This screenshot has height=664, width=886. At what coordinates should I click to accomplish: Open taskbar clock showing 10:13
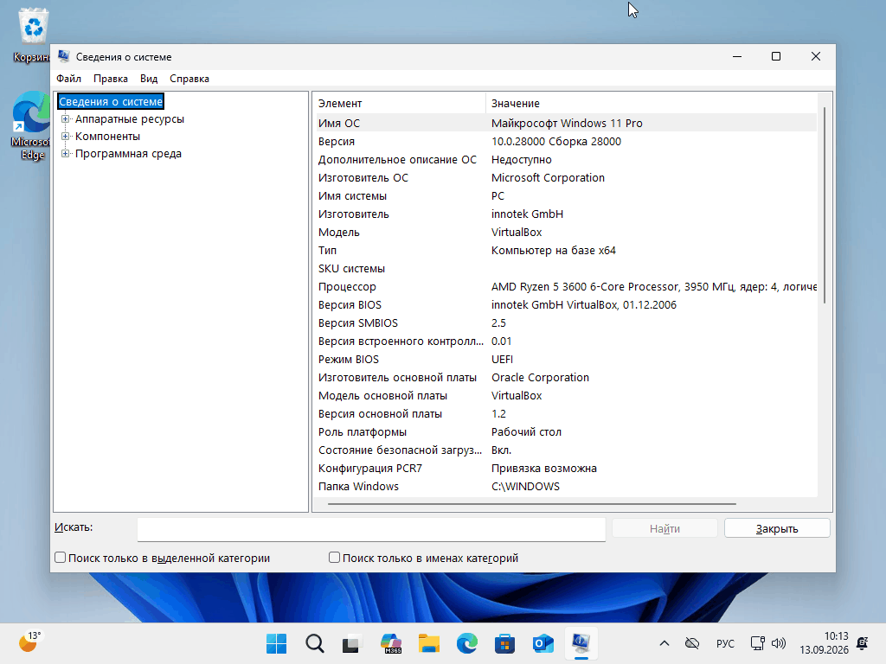pyautogui.click(x=824, y=643)
